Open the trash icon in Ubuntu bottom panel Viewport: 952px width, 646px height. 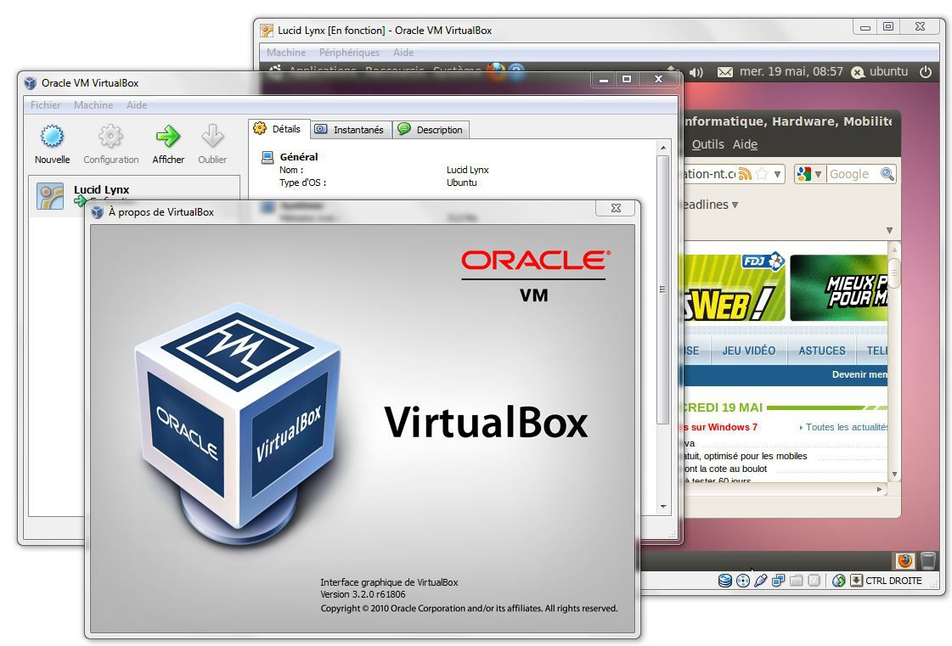[x=927, y=560]
